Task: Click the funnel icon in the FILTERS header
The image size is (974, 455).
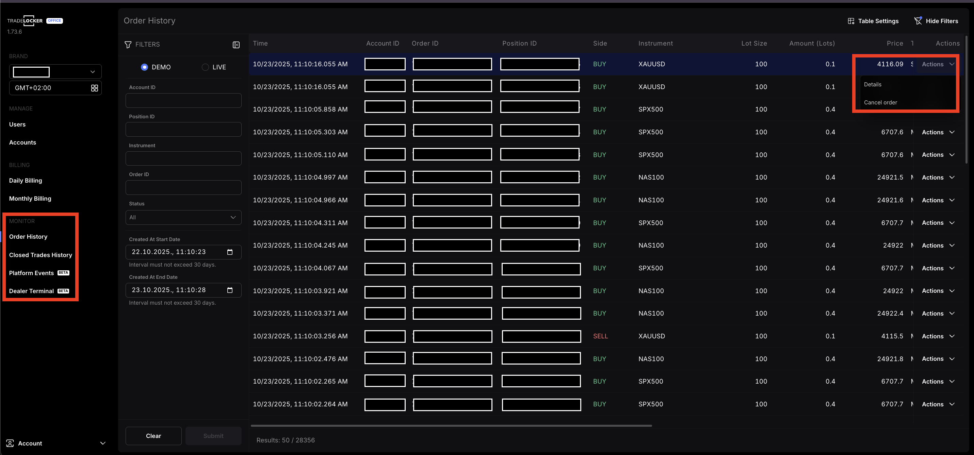Action: (128, 45)
